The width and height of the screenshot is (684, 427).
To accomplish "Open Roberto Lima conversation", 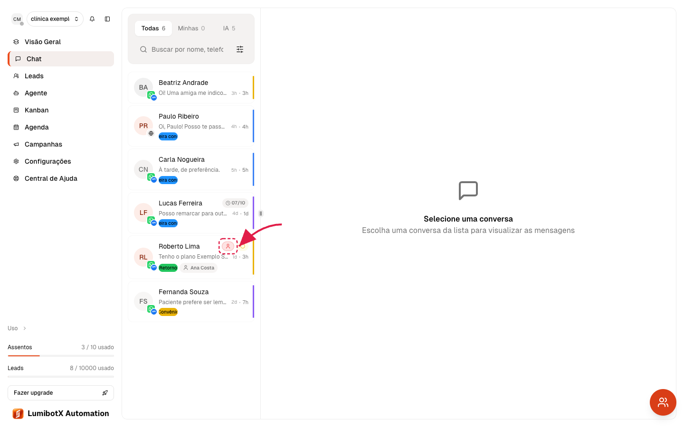I will (x=191, y=257).
